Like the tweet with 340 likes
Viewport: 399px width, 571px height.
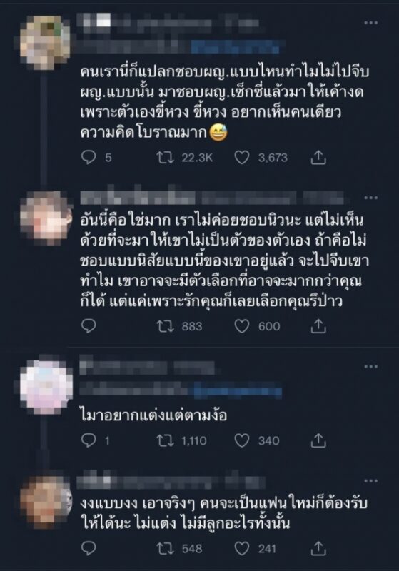coord(242,440)
